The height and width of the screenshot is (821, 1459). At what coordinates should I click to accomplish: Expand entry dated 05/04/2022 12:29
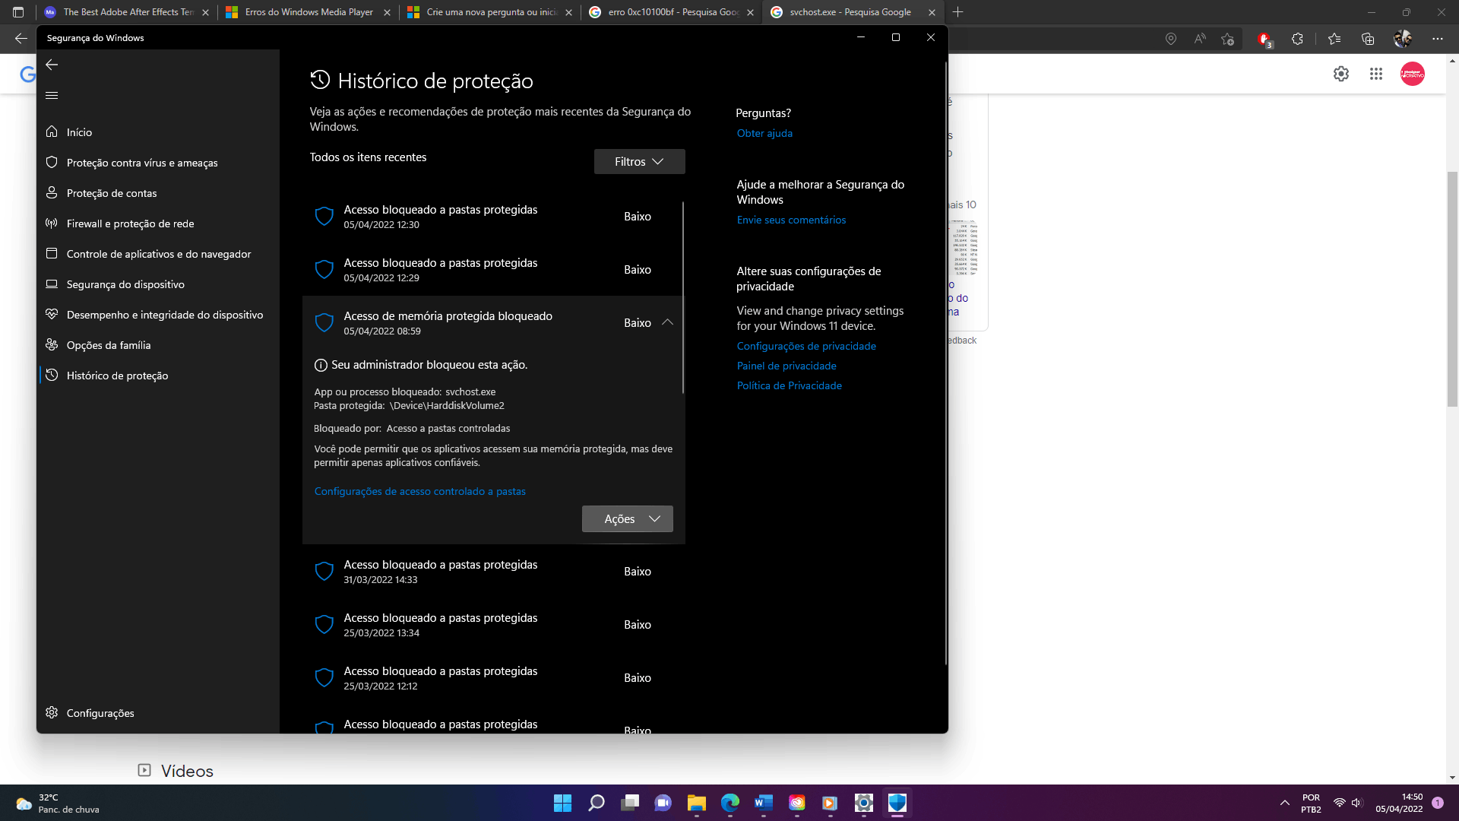(492, 270)
